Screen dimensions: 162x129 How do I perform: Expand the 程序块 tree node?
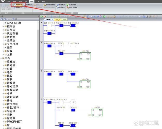[x=3, y=26]
